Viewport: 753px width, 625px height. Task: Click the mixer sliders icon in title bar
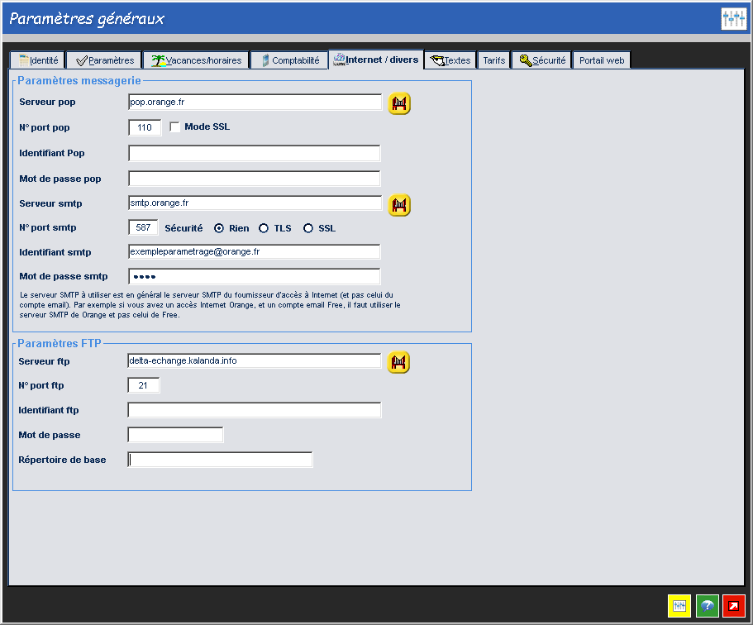point(733,19)
